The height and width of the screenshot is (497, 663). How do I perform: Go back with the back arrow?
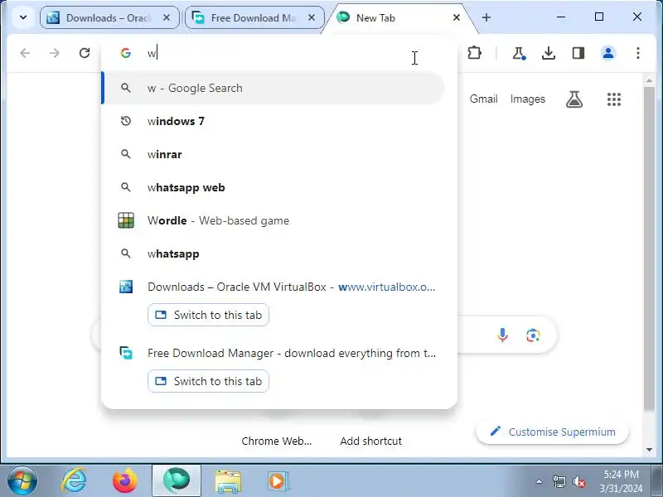point(25,53)
